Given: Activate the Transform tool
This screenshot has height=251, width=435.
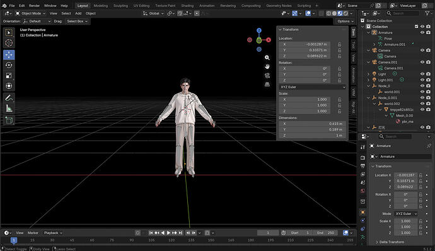Looking at the screenshot, I should [x=9, y=86].
